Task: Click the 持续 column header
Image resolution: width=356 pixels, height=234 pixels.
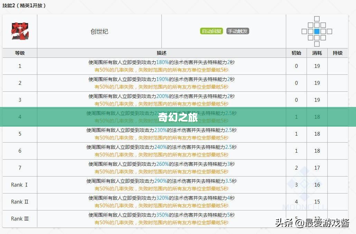Action: coord(338,53)
